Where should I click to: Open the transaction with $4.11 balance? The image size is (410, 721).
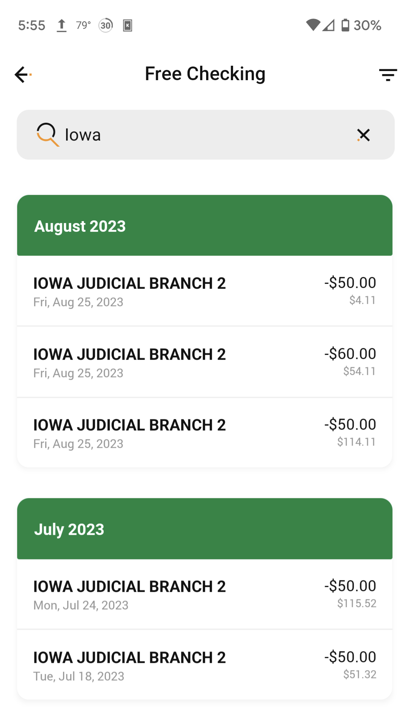[x=205, y=291]
